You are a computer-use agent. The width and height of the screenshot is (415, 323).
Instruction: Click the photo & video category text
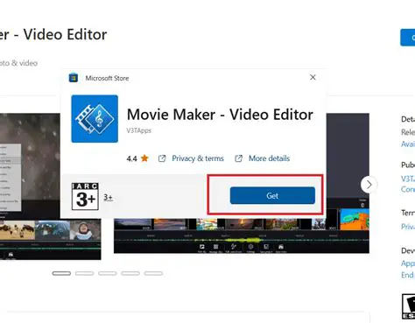click(x=18, y=63)
